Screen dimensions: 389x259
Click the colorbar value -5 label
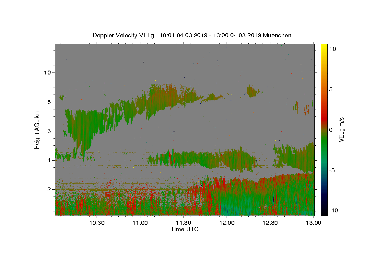332,170
